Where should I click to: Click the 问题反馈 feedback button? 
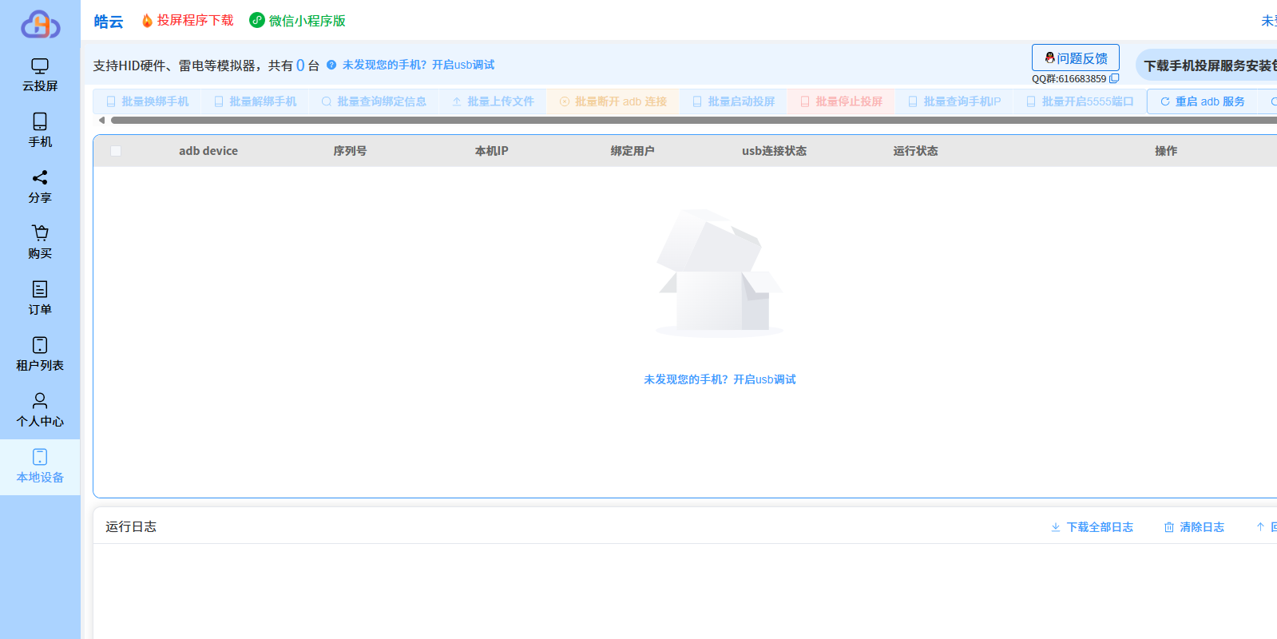coord(1075,58)
